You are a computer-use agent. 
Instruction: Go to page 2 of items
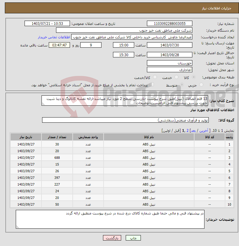(188, 131)
